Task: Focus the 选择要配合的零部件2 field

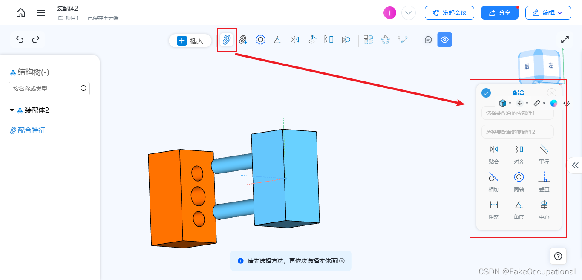Action: tap(517, 132)
